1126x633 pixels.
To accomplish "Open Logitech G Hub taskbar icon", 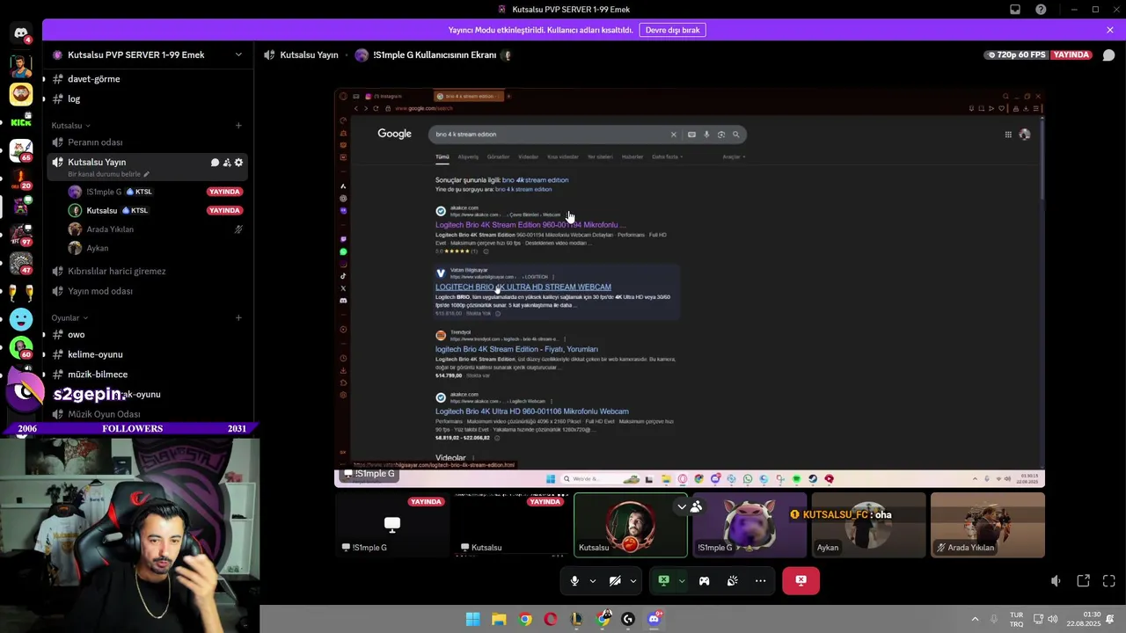I will tap(627, 619).
